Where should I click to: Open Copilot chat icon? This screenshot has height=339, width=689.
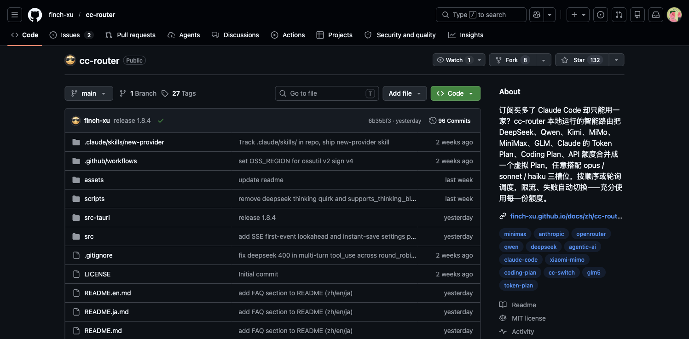(x=537, y=15)
